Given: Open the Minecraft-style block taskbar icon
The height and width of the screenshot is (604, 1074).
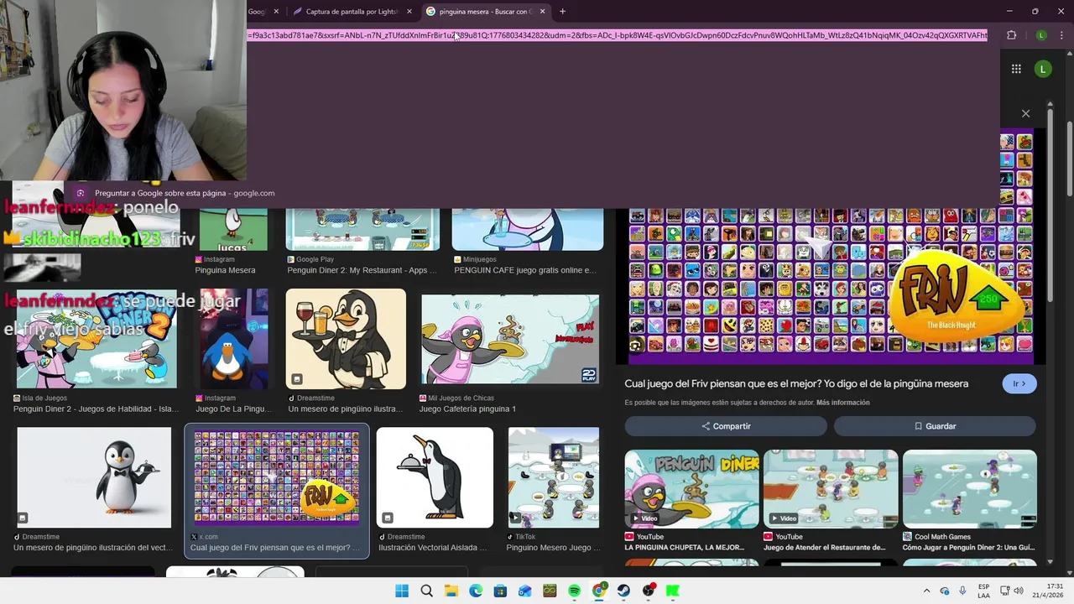Looking at the screenshot, I should tap(550, 591).
